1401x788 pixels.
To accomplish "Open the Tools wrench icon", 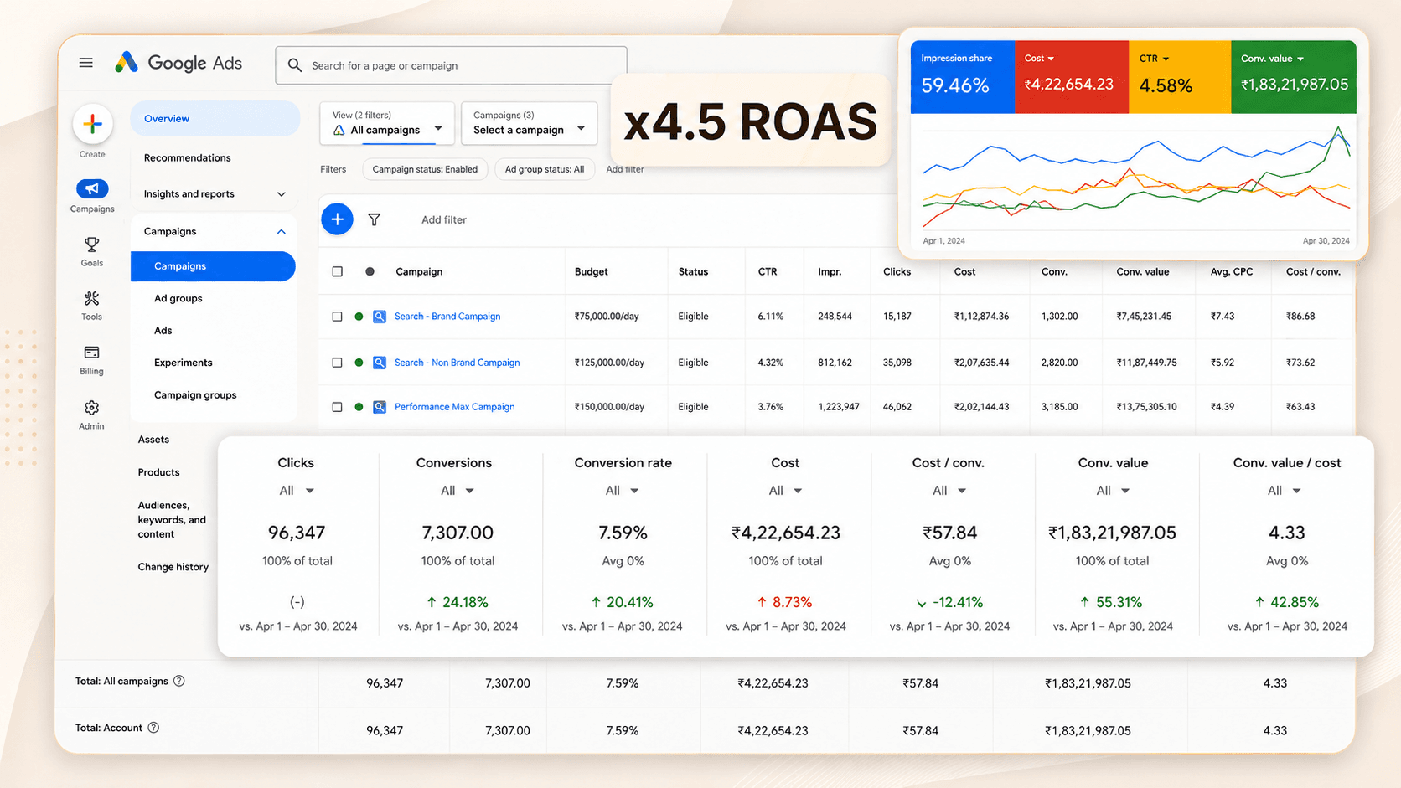I will (91, 298).
